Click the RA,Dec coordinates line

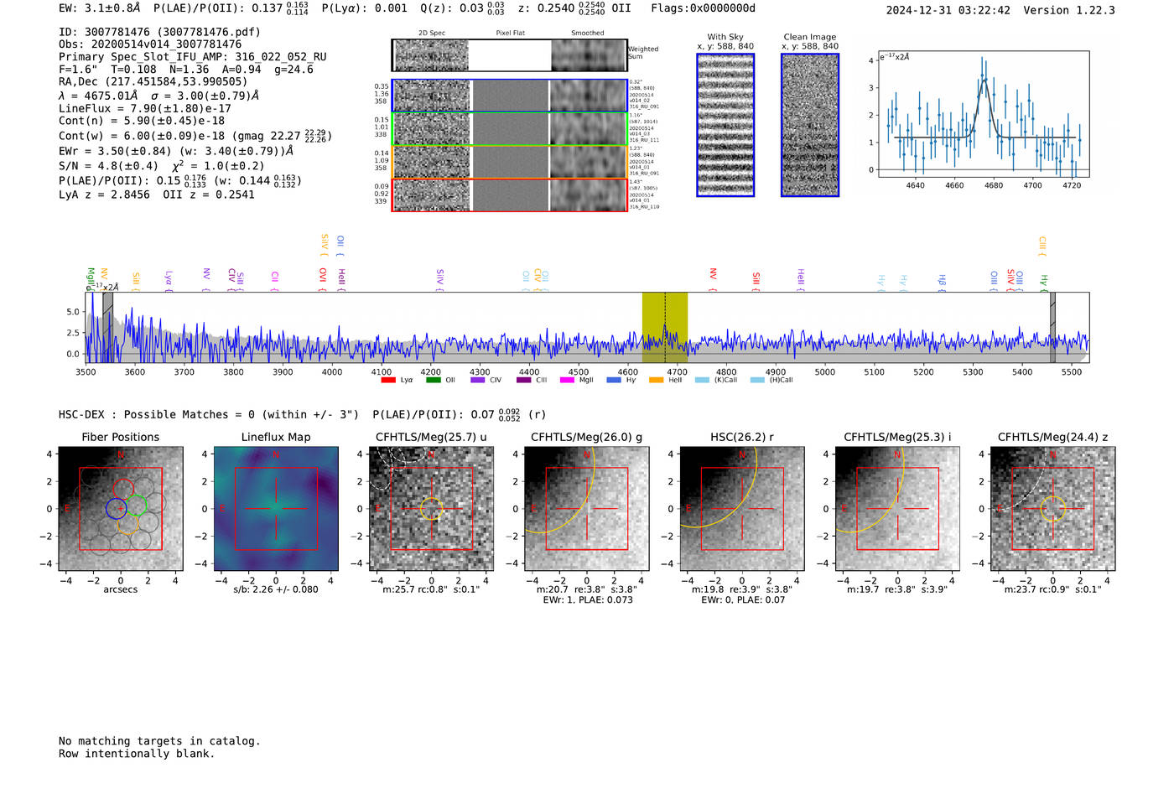(153, 82)
